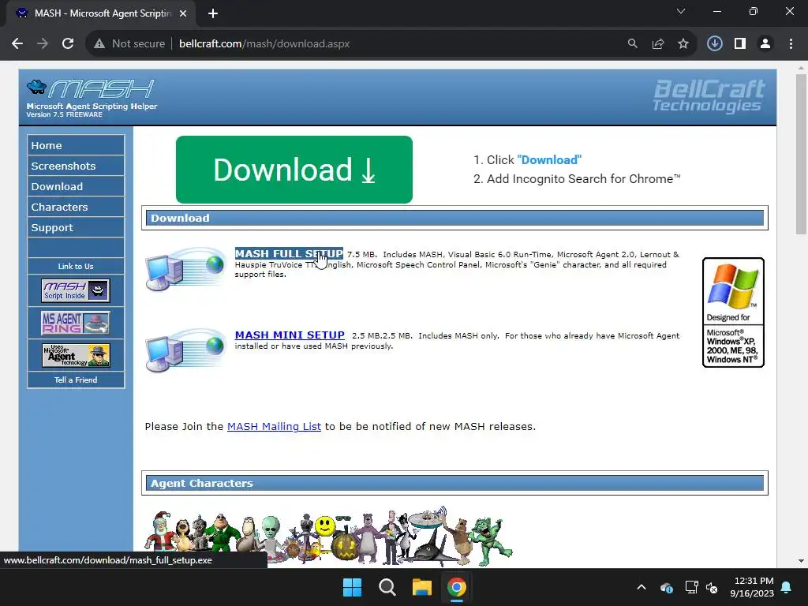
Task: Click MASH MINI SETUP link
Action: (x=290, y=335)
